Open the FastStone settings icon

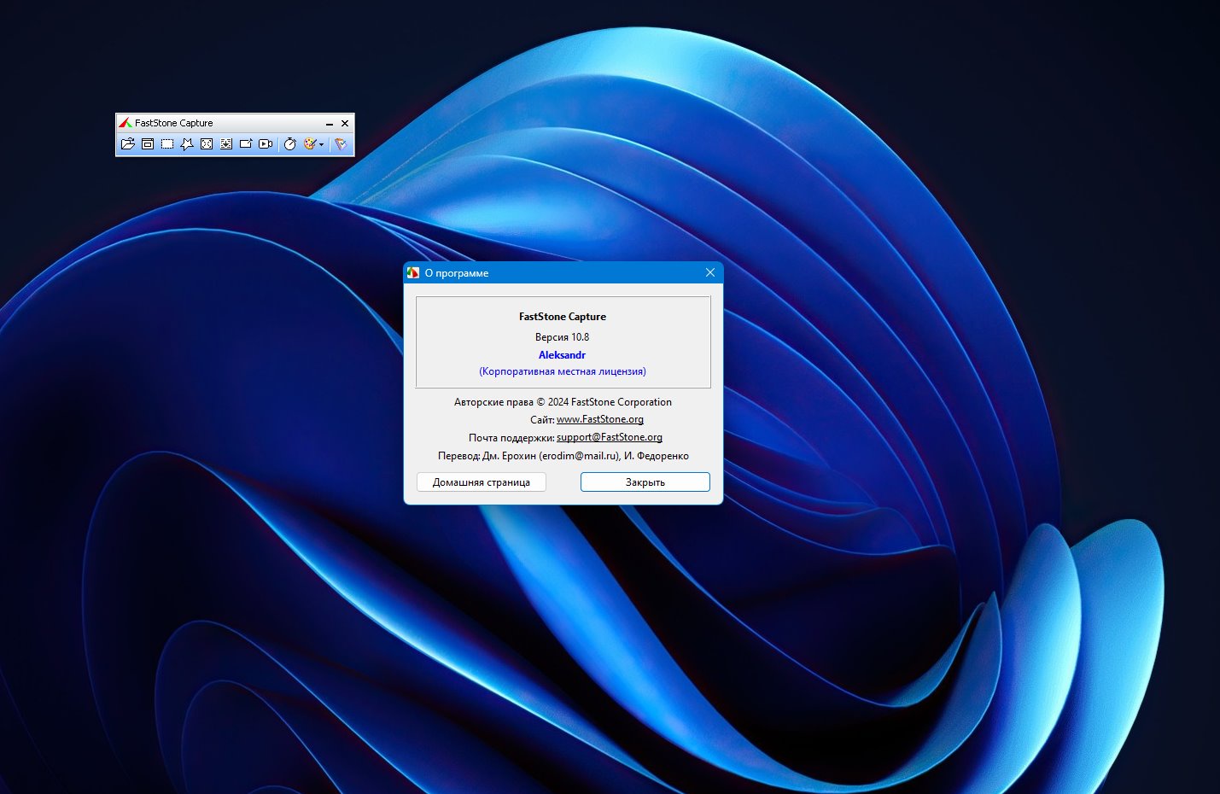341,144
